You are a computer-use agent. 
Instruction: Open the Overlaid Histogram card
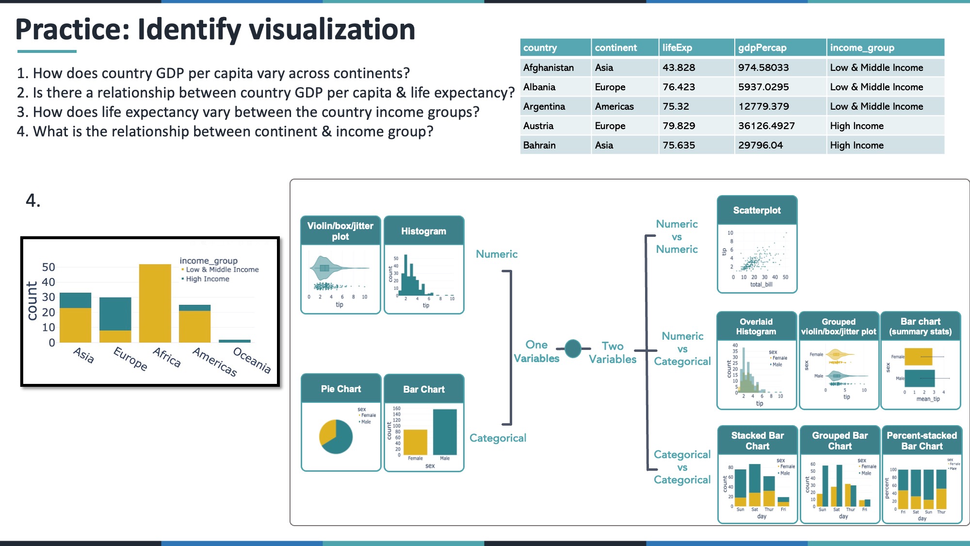coord(756,361)
